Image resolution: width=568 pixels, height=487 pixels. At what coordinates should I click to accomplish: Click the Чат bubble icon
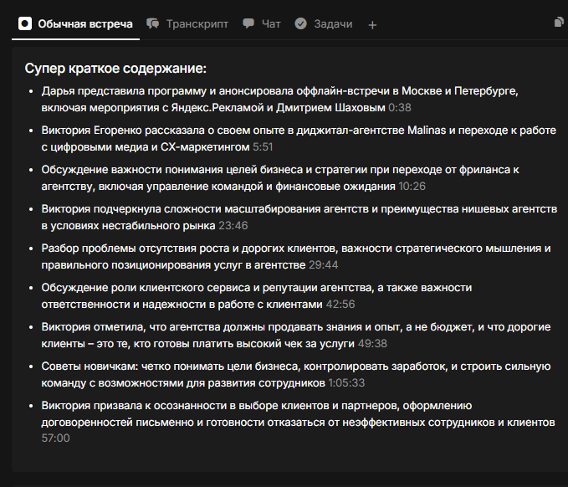(248, 24)
